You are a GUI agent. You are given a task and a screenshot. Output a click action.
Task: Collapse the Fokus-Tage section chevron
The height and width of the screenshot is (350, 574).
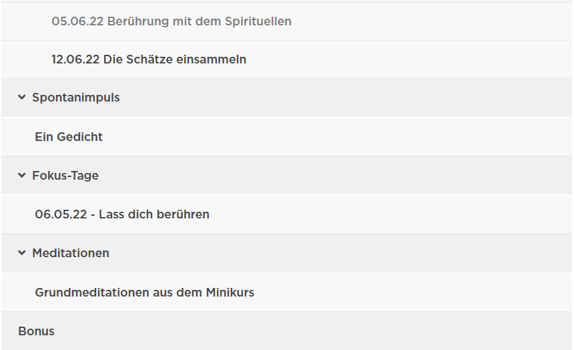pyautogui.click(x=22, y=176)
